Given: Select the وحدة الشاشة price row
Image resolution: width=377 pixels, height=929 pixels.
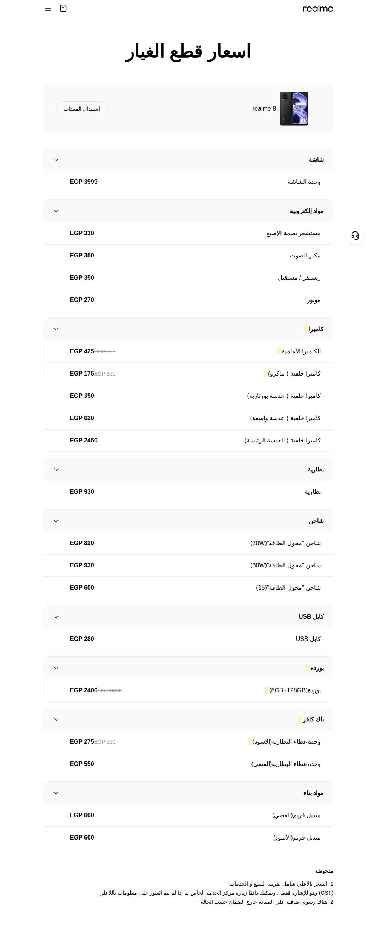Looking at the screenshot, I should [188, 182].
